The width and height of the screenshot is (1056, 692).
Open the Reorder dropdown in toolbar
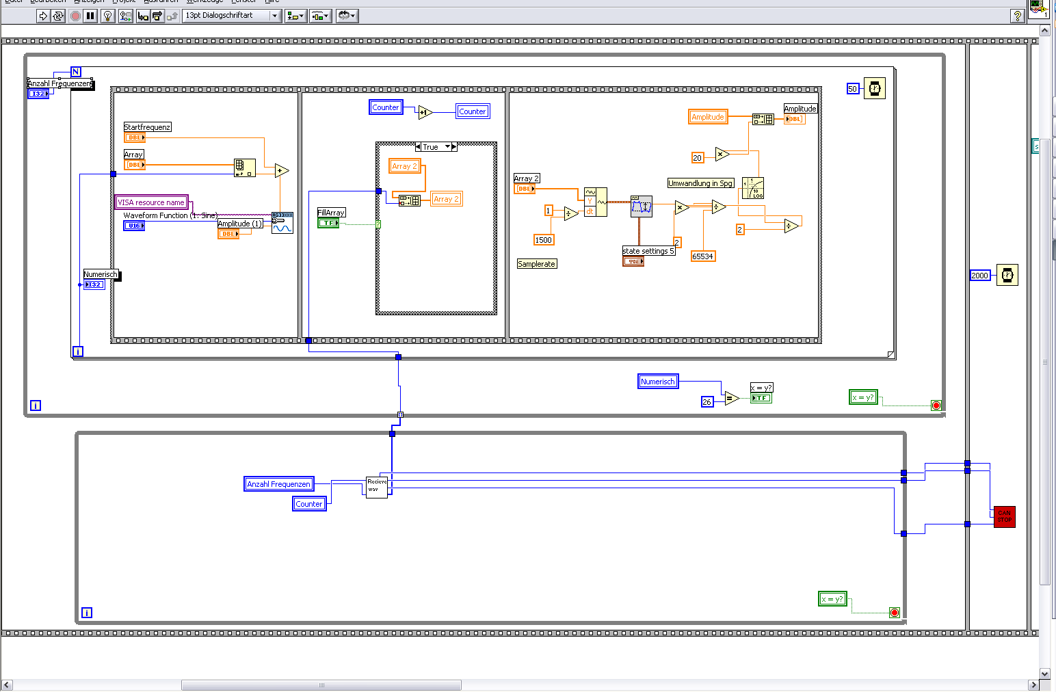point(347,16)
